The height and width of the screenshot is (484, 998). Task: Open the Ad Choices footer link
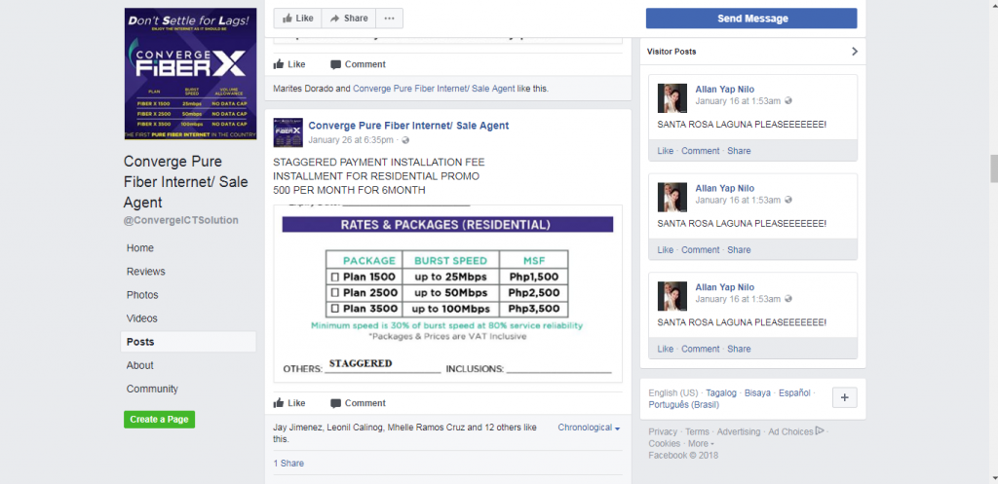pyautogui.click(x=796, y=431)
